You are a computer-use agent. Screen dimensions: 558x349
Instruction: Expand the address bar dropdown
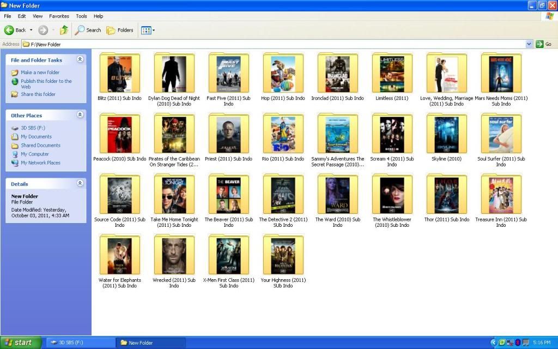(529, 44)
